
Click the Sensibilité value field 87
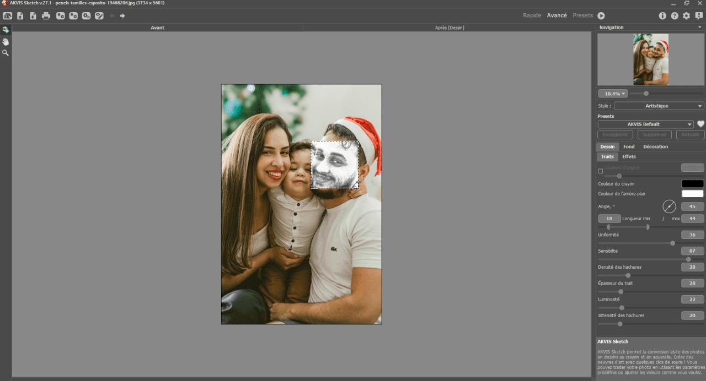[x=693, y=251]
